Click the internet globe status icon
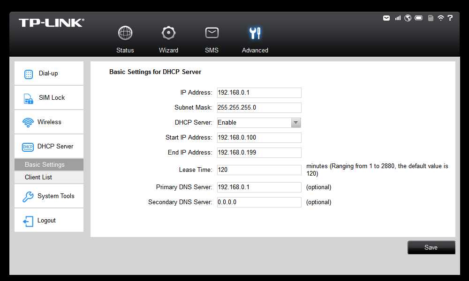The height and width of the screenshot is (281, 469). (408, 18)
